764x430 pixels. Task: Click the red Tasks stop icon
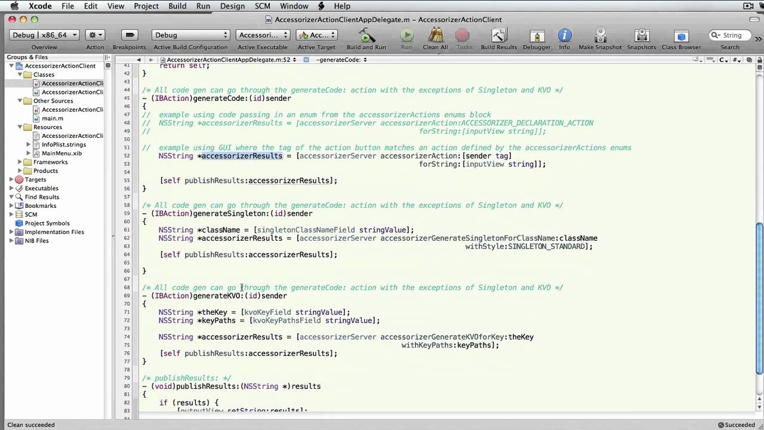pyautogui.click(x=463, y=36)
